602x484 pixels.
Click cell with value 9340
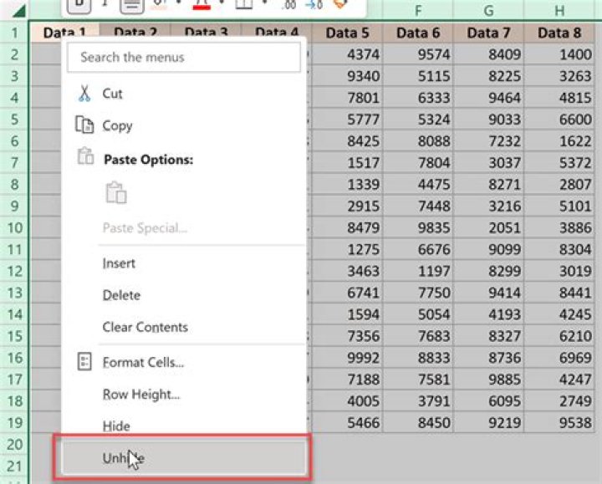point(347,76)
